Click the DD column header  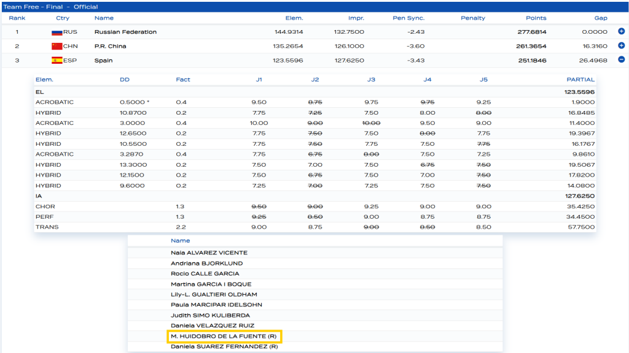click(x=124, y=80)
